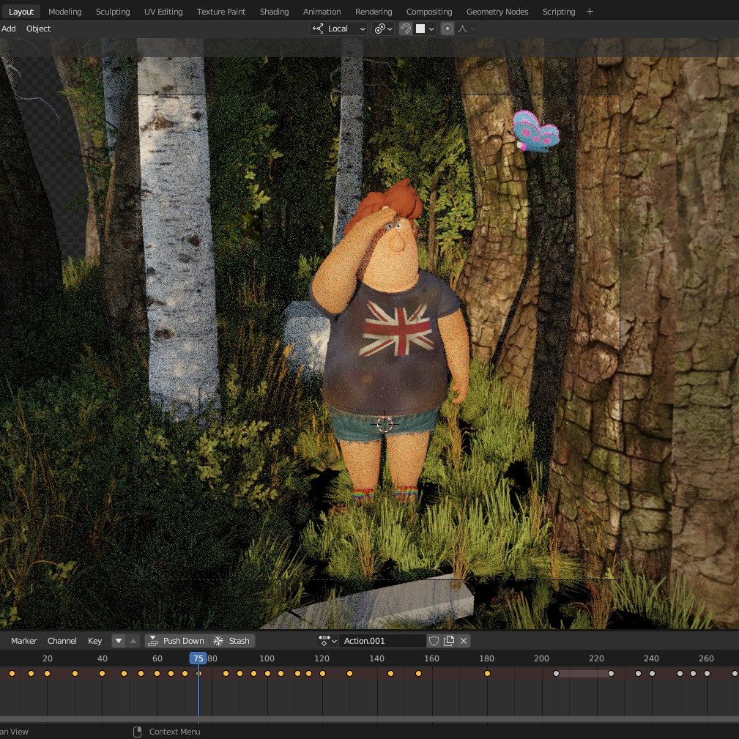This screenshot has width=739, height=739.
Task: Click the Stash button
Action: (x=232, y=641)
